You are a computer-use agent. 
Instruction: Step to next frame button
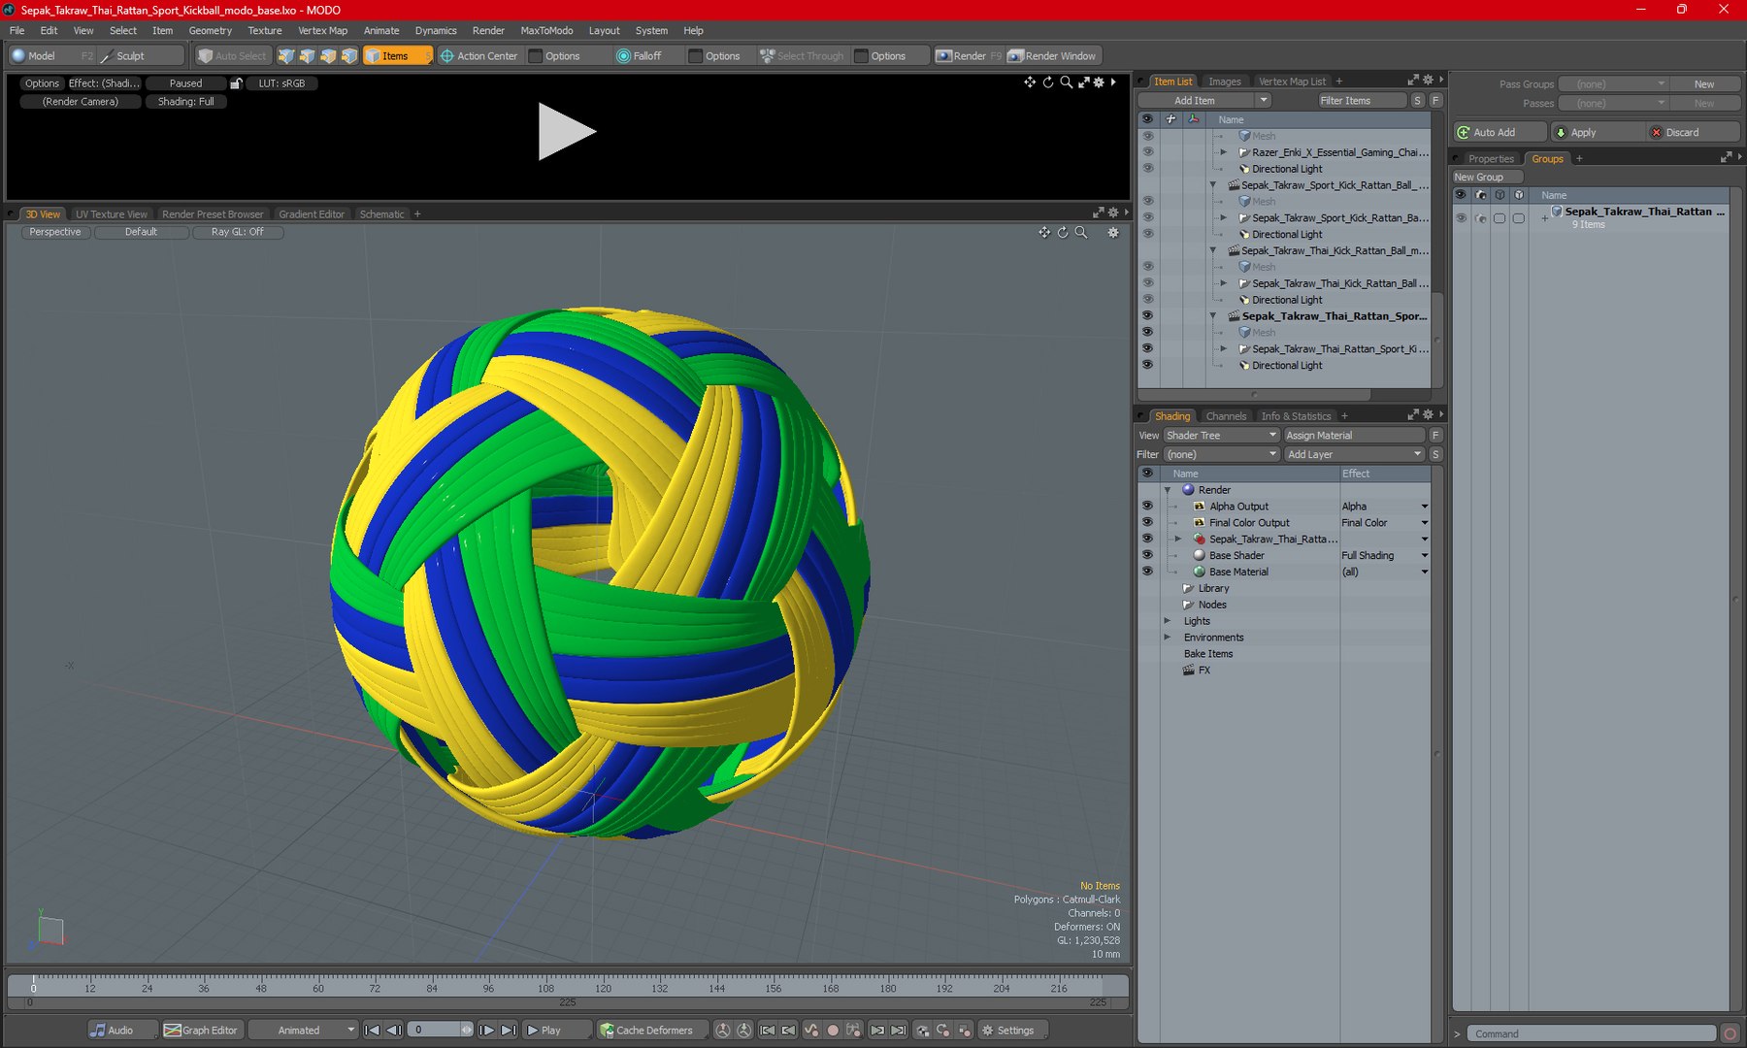pyautogui.click(x=487, y=1031)
